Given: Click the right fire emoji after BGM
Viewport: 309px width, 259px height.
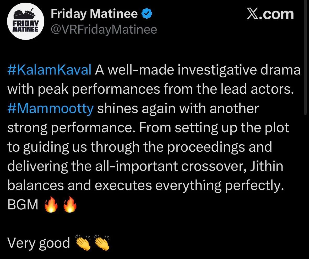Looking at the screenshot, I should pos(70,204).
